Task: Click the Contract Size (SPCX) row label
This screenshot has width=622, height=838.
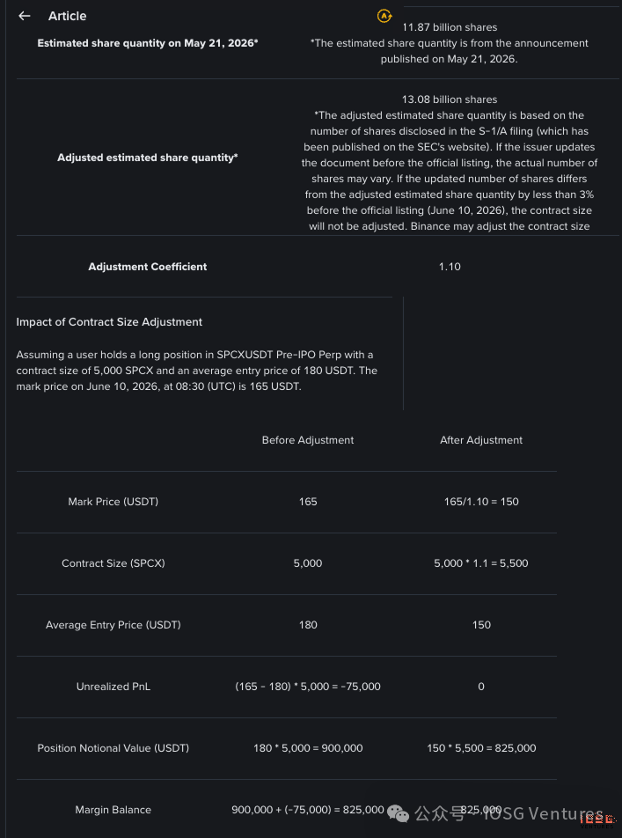Action: pos(113,562)
